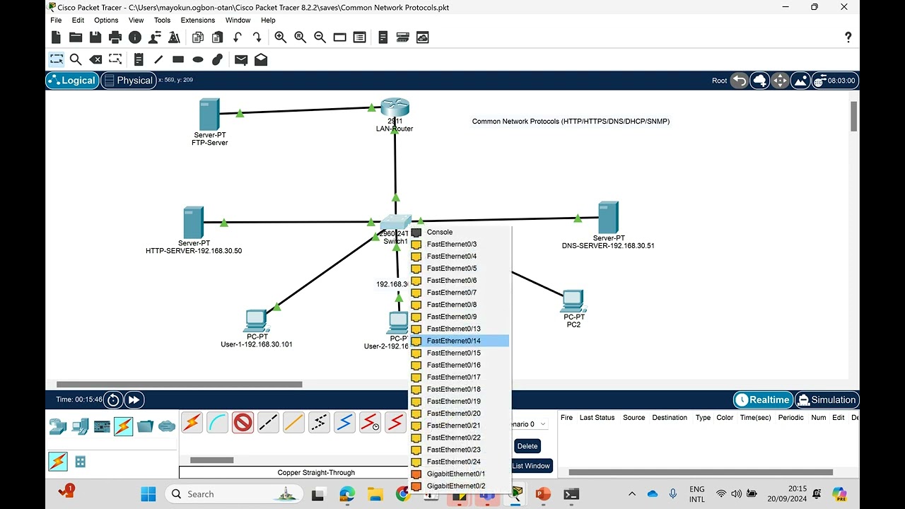Viewport: 905px width, 509px height.
Task: Create a new file via toolbar icon
Action: 56,37
